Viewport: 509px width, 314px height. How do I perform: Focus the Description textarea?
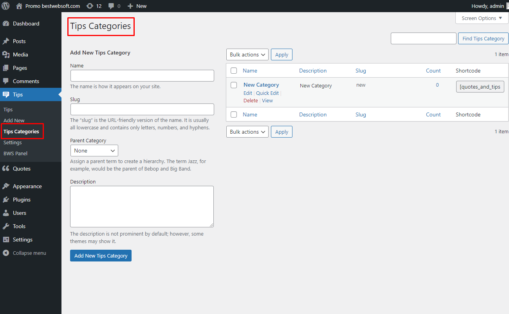point(142,207)
